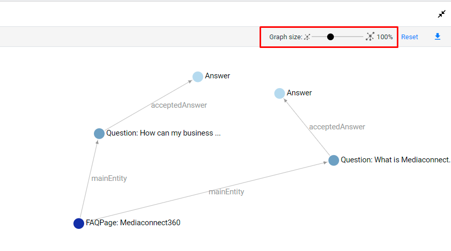Select the FAQPage: Mediaconnect360 node circle
The height and width of the screenshot is (251, 451).
point(78,224)
